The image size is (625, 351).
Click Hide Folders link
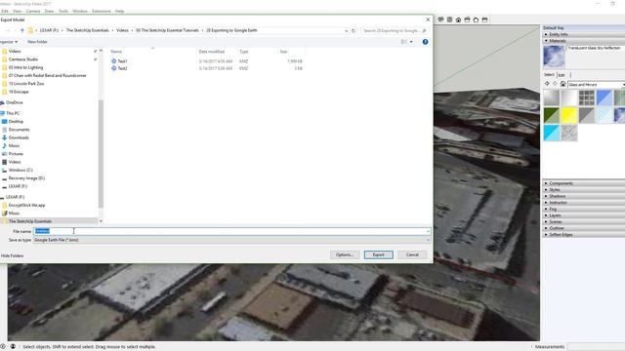click(12, 255)
